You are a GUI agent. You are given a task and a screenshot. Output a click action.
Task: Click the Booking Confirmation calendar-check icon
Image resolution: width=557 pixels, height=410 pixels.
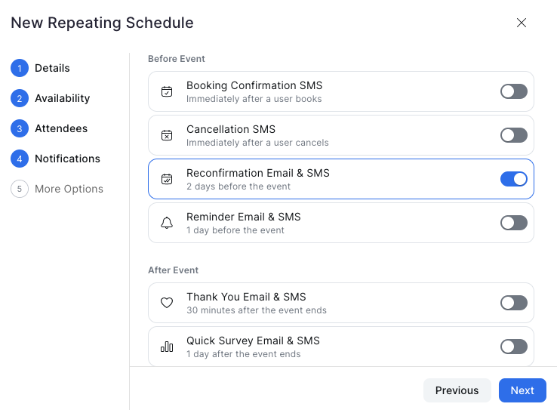(x=167, y=92)
